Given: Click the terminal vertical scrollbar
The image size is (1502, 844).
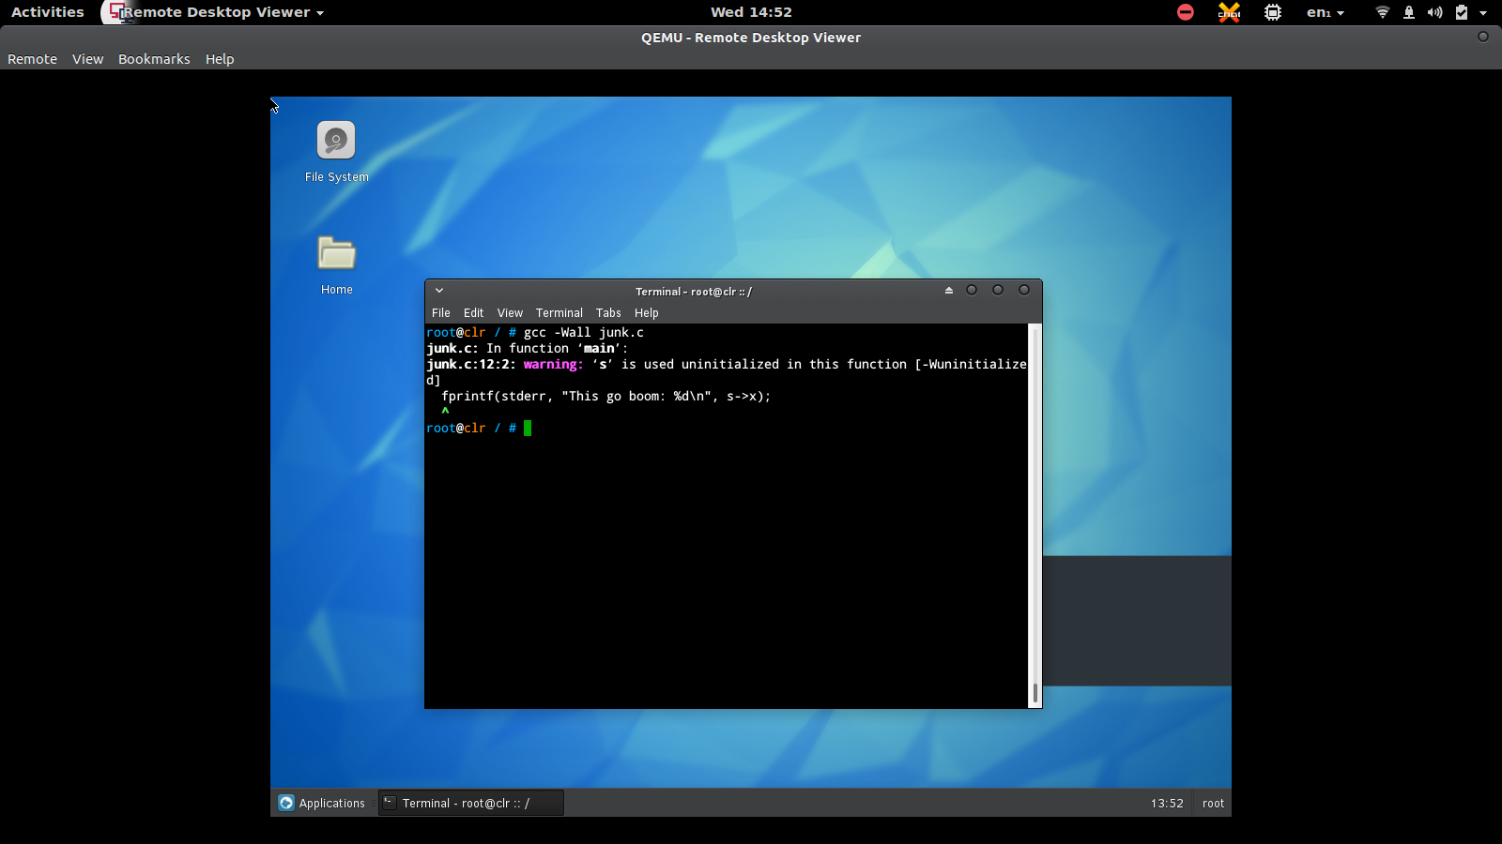Looking at the screenshot, I should click(x=1035, y=516).
